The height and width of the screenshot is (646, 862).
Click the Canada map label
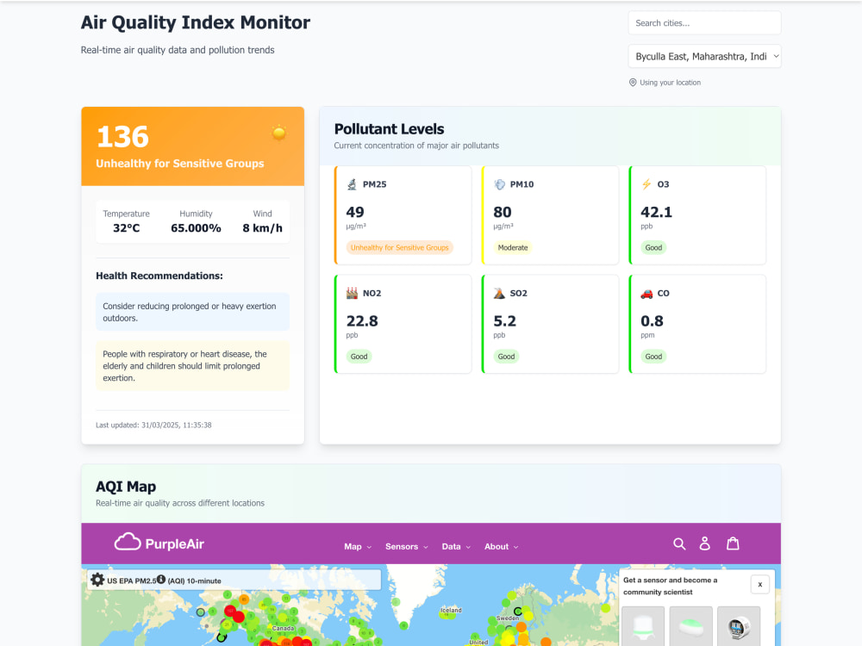(283, 628)
